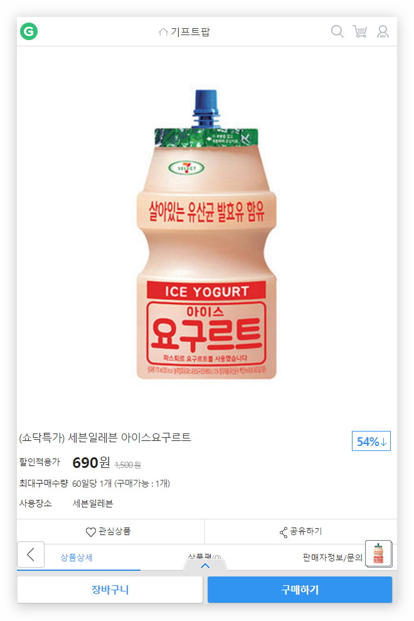Click the large ice yogurt product image

206,235
